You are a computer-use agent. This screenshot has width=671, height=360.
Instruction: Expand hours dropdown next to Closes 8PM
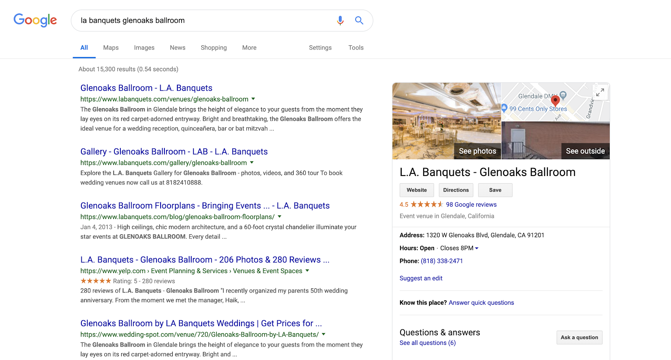click(476, 248)
